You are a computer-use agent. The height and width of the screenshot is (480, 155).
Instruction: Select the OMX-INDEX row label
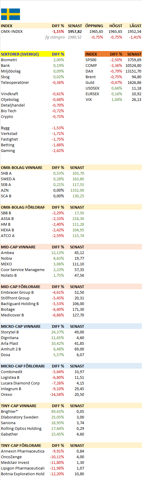point(12,31)
